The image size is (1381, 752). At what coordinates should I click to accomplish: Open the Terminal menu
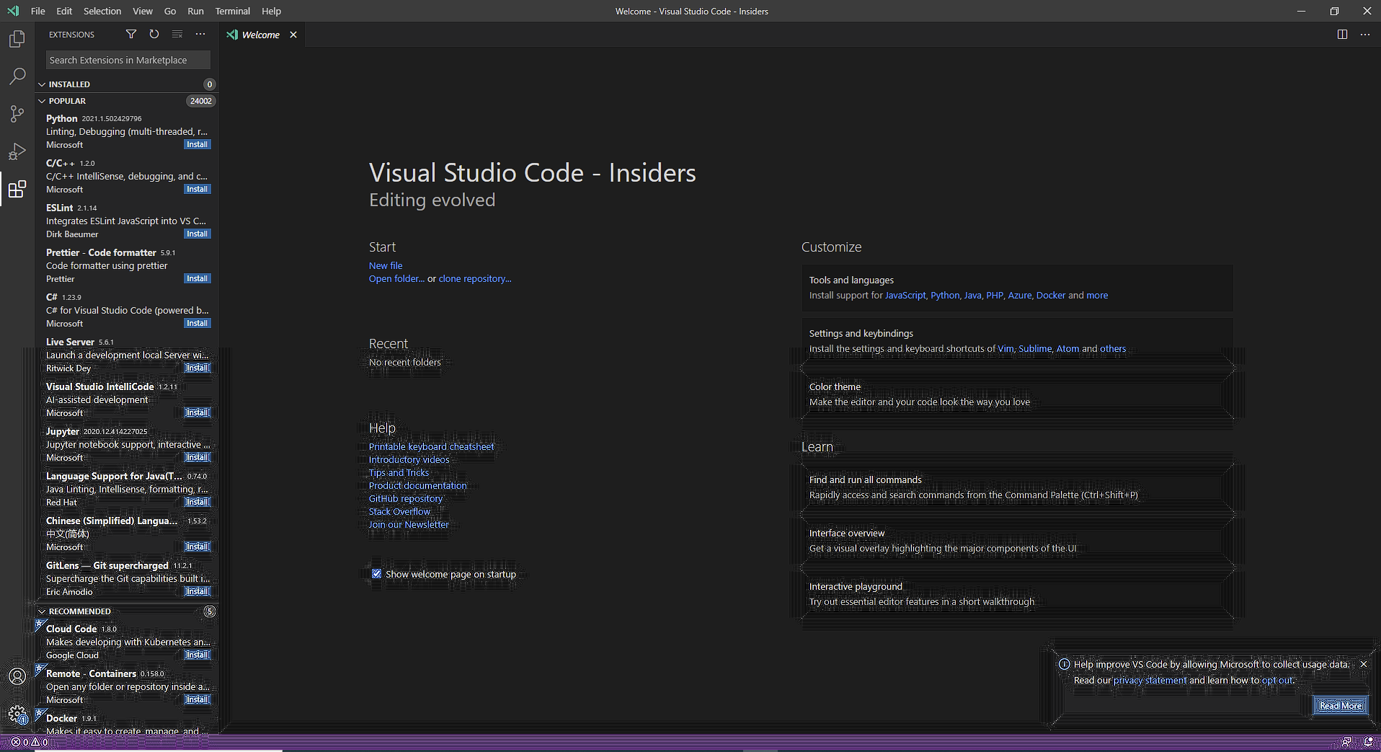click(233, 11)
